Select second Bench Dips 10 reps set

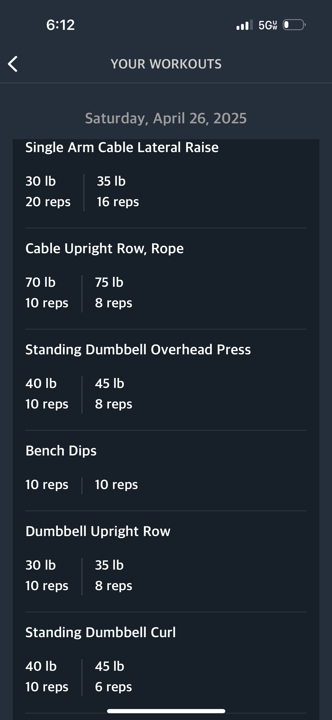point(116,485)
